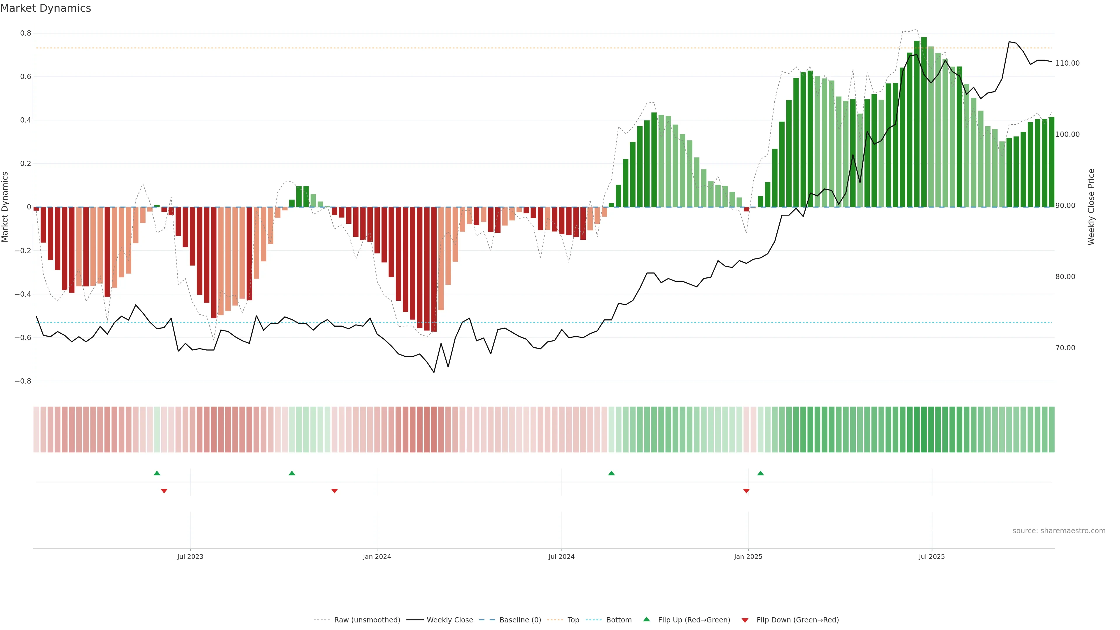Viewport: 1120px width, 630px height.
Task: Click the Market Dynamics chart title
Action: [46, 8]
